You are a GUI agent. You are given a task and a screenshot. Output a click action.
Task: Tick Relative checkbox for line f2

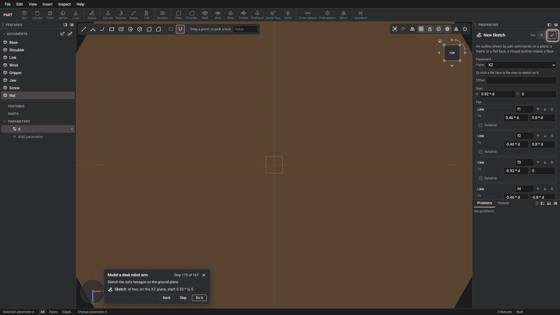point(480,152)
